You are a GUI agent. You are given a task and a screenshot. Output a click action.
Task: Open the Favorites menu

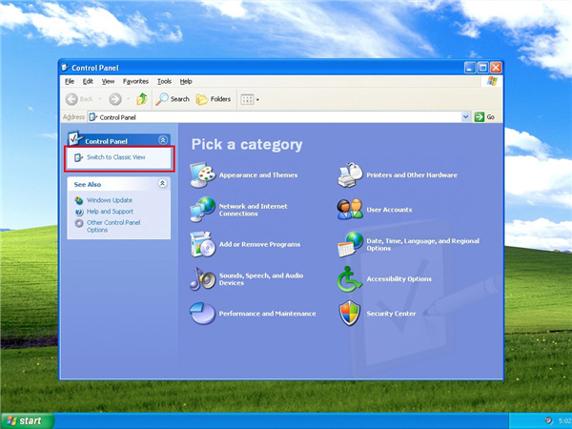coord(135,82)
